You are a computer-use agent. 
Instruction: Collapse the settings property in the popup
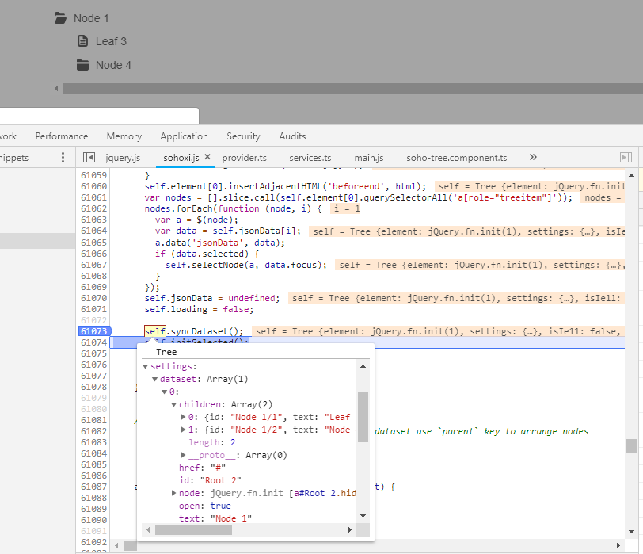pos(146,366)
